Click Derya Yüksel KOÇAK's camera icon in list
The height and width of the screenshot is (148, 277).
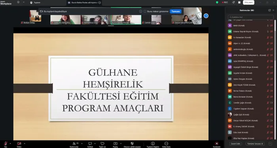[271, 120]
